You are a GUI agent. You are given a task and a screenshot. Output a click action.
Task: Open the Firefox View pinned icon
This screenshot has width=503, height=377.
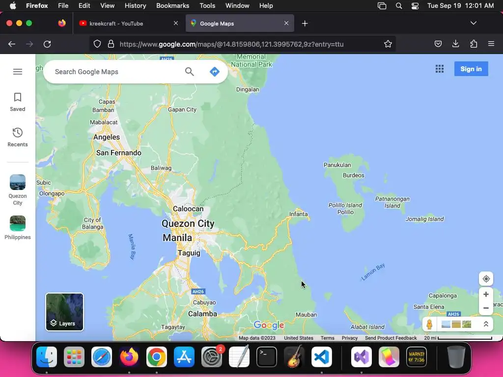point(62,23)
